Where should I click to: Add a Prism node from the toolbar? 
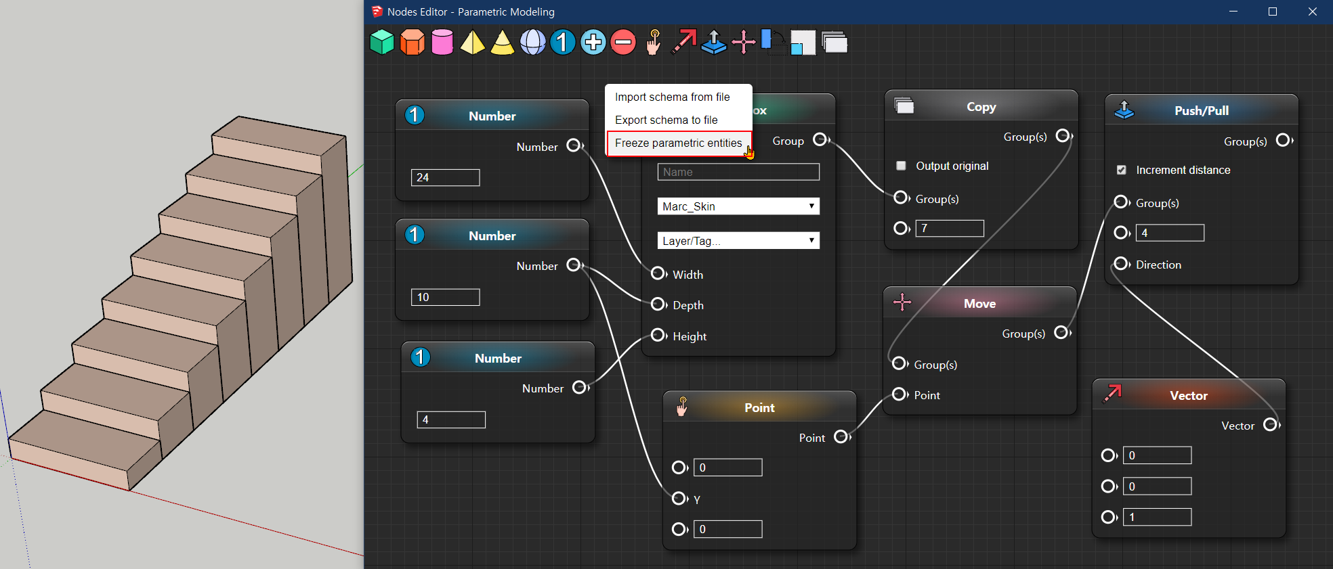pyautogui.click(x=412, y=42)
